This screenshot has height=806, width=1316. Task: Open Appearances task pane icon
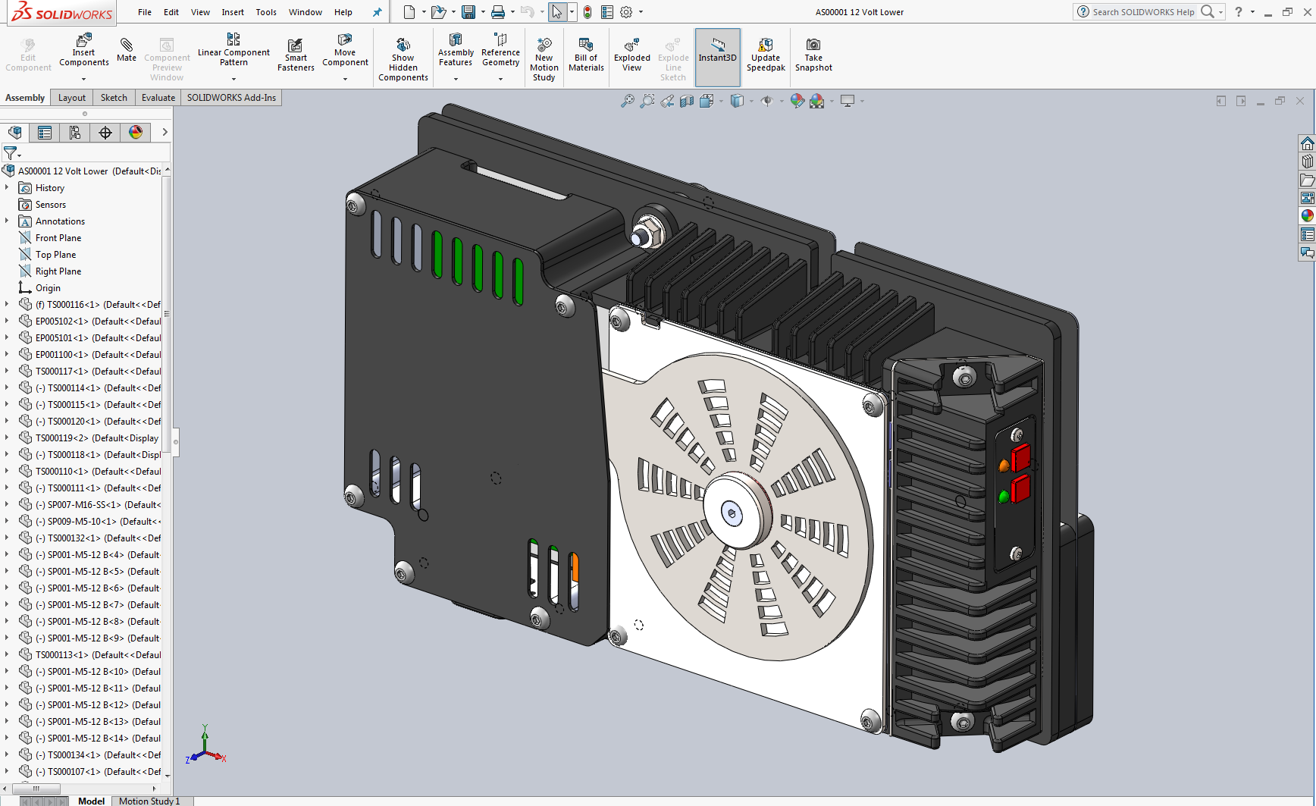[x=1307, y=216]
